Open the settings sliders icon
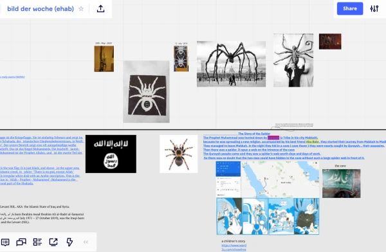 374,8
